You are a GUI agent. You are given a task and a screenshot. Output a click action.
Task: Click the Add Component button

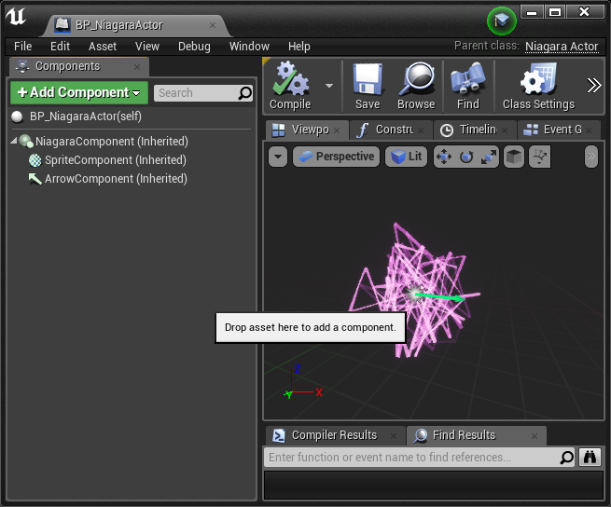79,92
